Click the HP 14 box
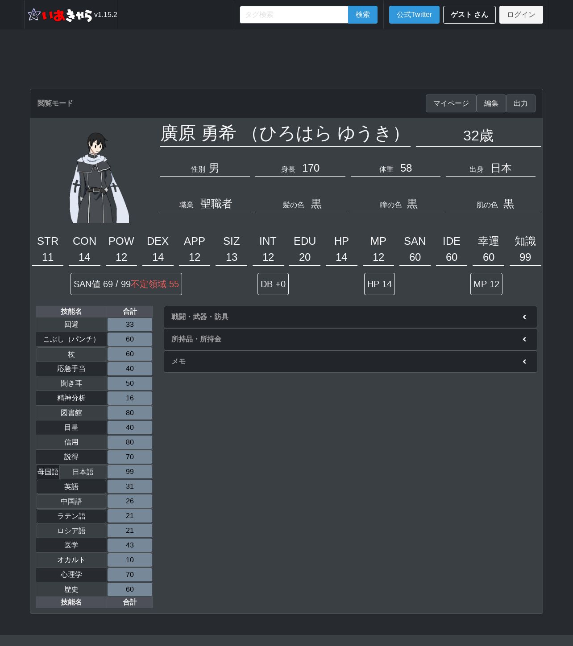The image size is (573, 646). coord(379,284)
